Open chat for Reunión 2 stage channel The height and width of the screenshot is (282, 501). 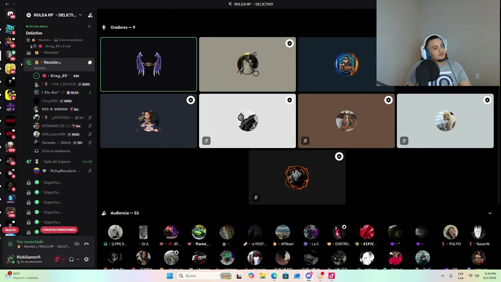tap(90, 62)
